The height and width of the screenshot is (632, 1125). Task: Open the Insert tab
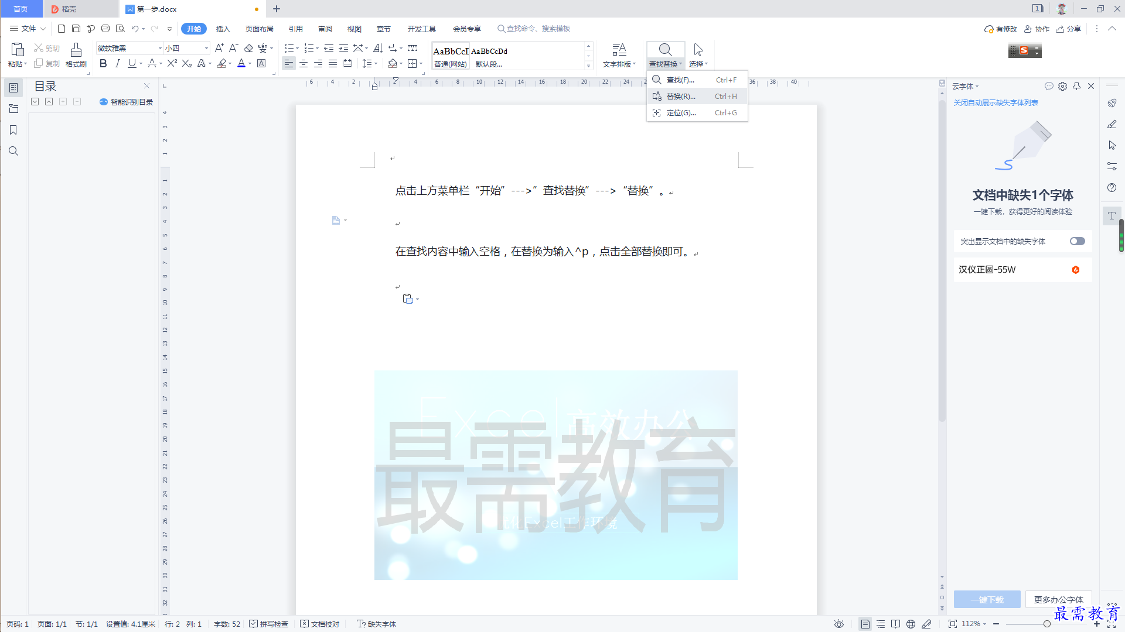[x=223, y=29]
